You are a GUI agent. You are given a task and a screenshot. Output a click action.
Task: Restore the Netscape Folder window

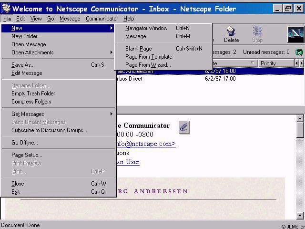pos(288,9)
